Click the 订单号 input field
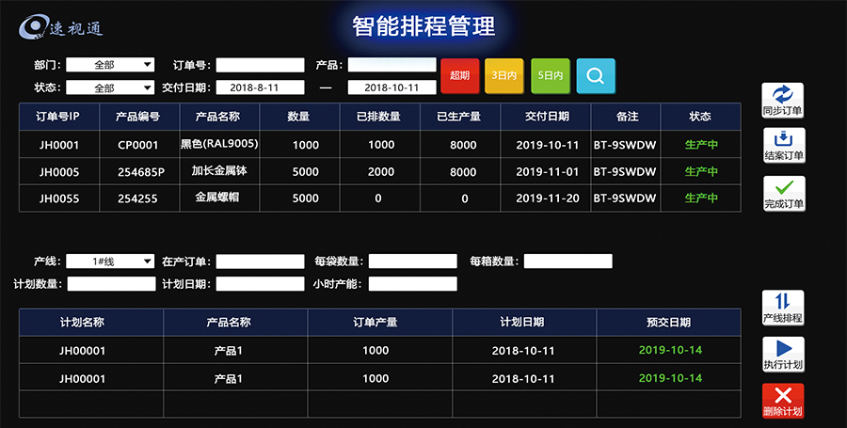This screenshot has height=428, width=847. [261, 65]
